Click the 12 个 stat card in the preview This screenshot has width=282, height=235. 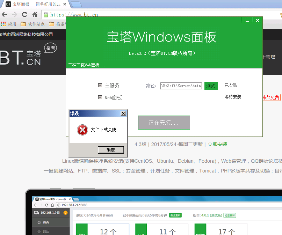point(102,229)
